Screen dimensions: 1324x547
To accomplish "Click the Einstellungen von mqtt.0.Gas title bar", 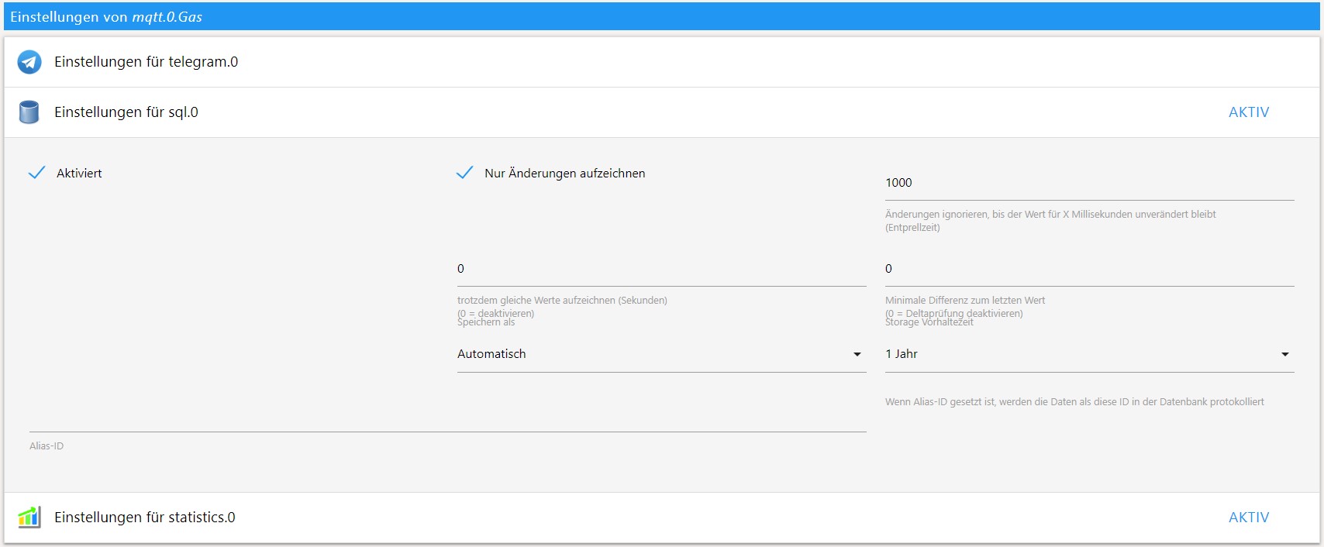I will tap(660, 16).
